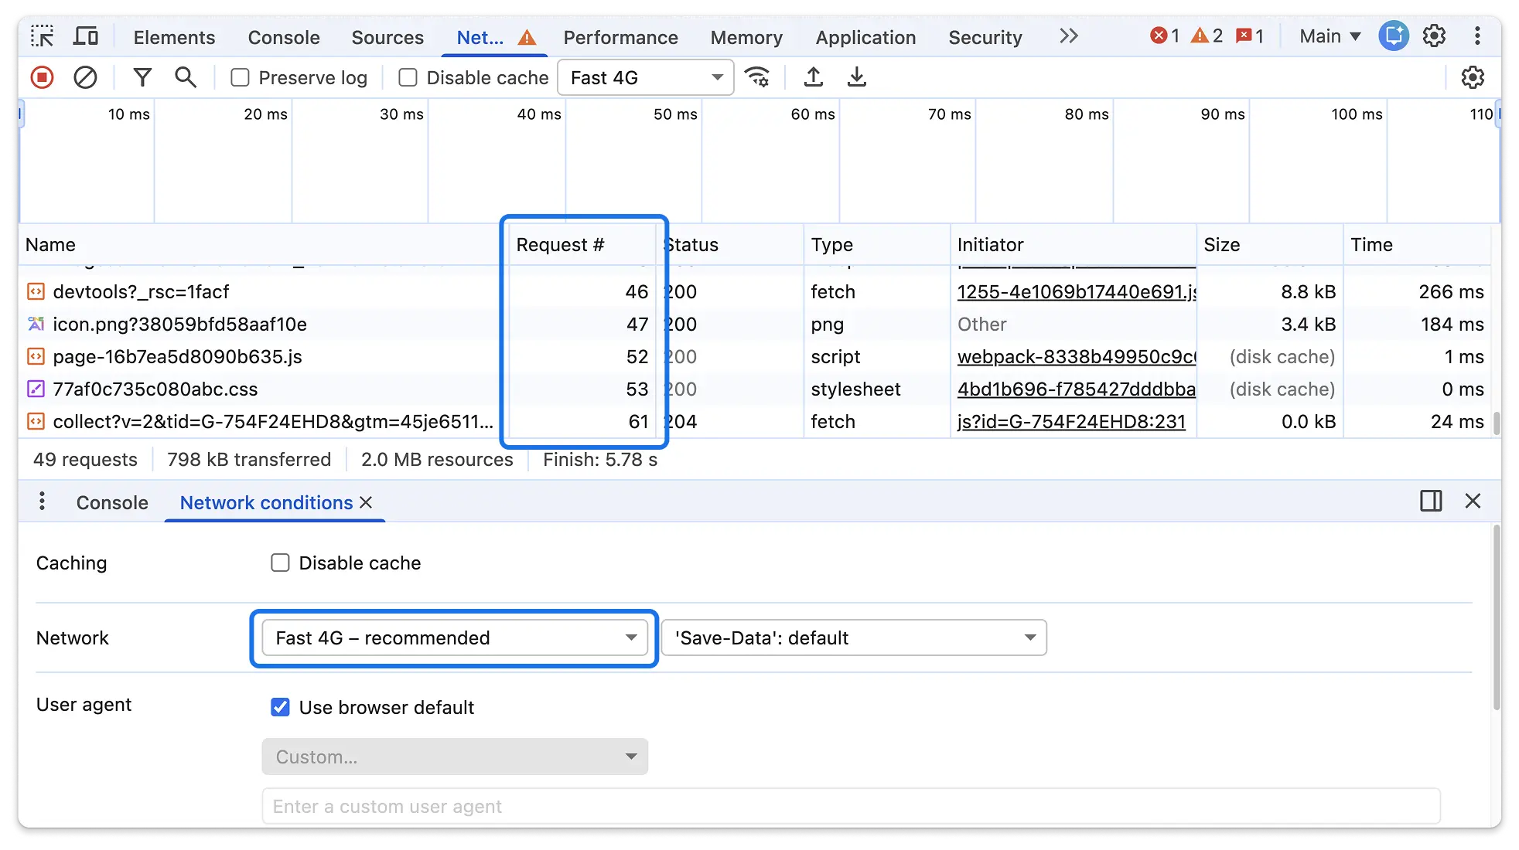1519x850 pixels.
Task: Click the request table vertical scrollbar
Action: coord(1497,423)
